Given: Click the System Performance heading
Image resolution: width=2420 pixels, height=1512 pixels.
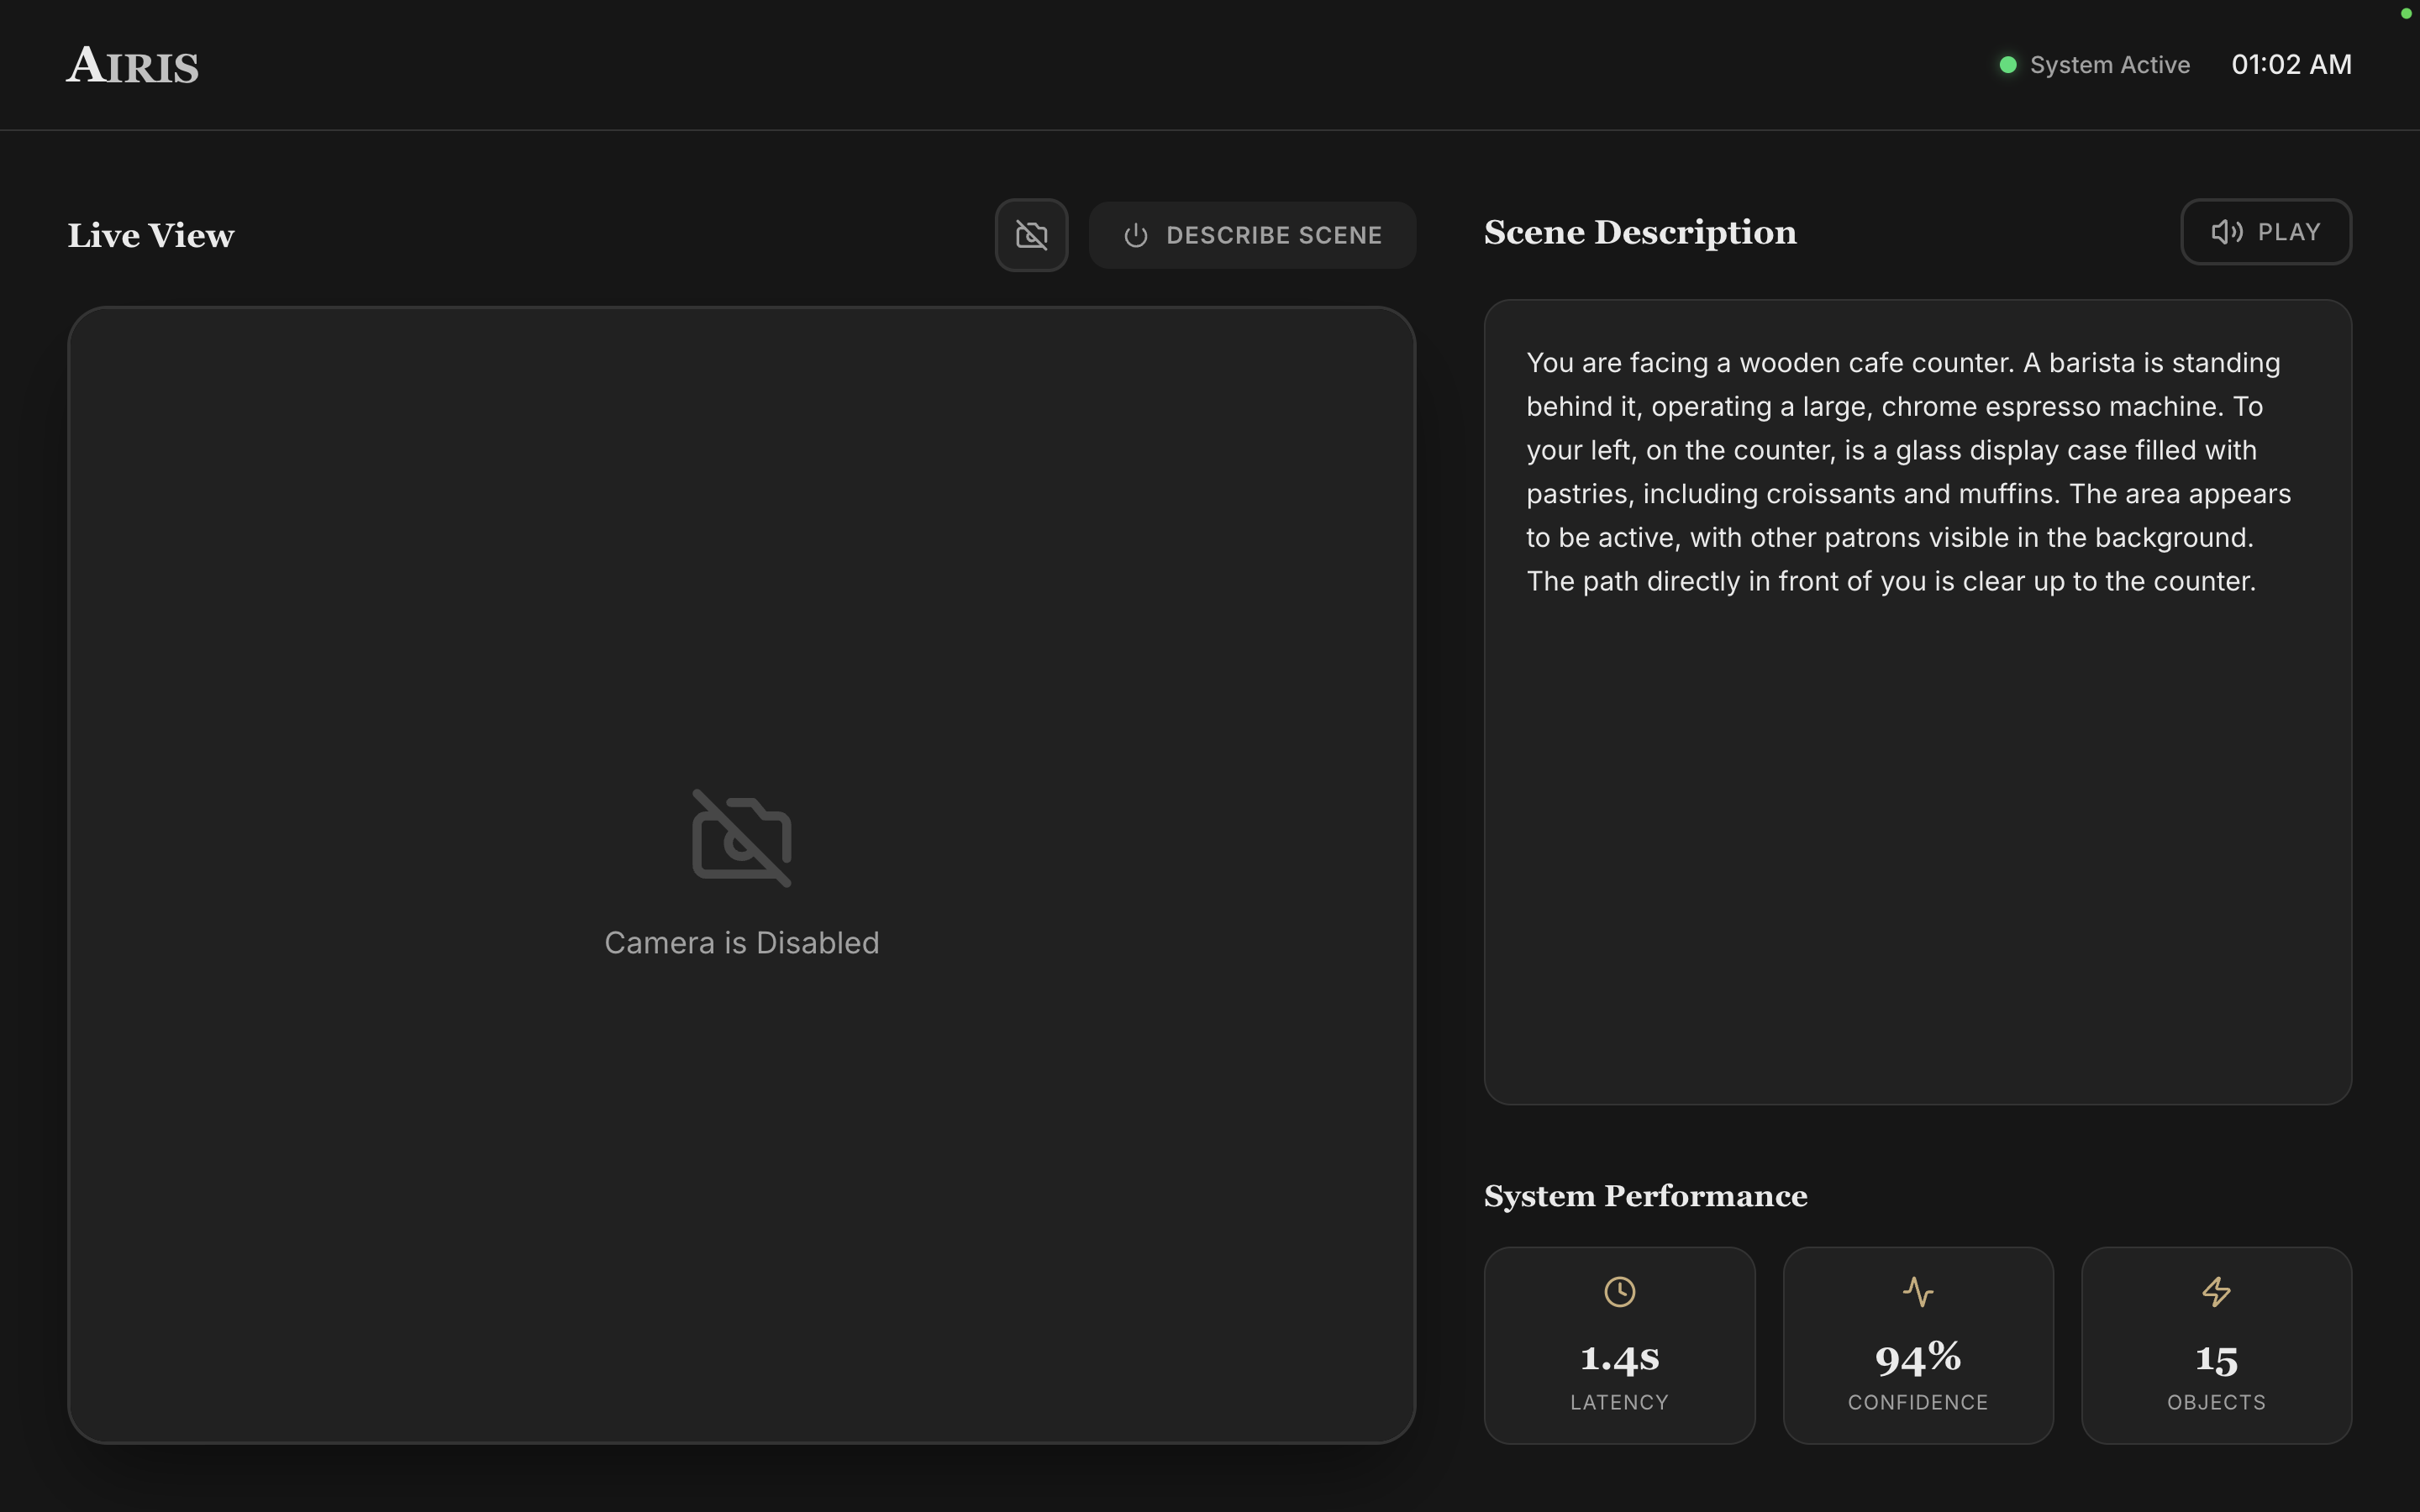Looking at the screenshot, I should click(1645, 1196).
